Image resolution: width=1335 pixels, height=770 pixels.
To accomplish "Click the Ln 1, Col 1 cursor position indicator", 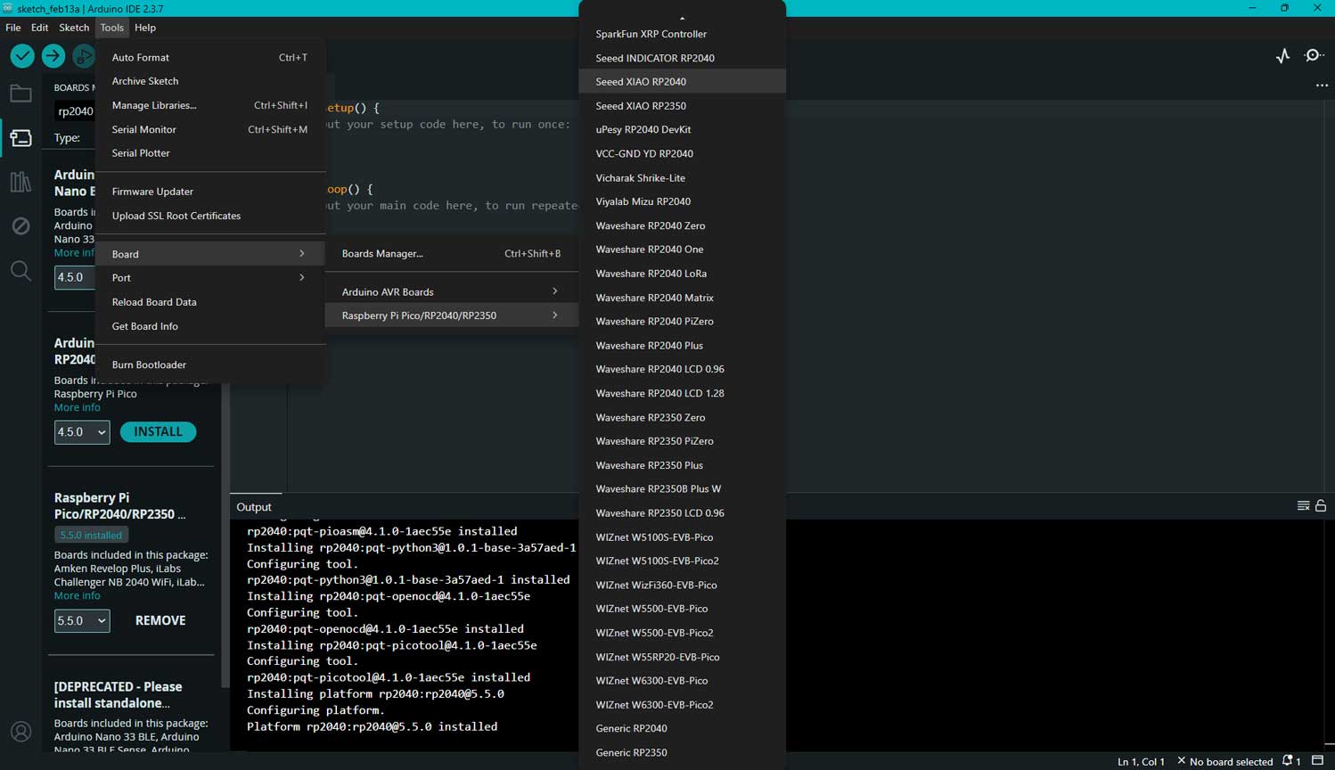I will [1141, 762].
